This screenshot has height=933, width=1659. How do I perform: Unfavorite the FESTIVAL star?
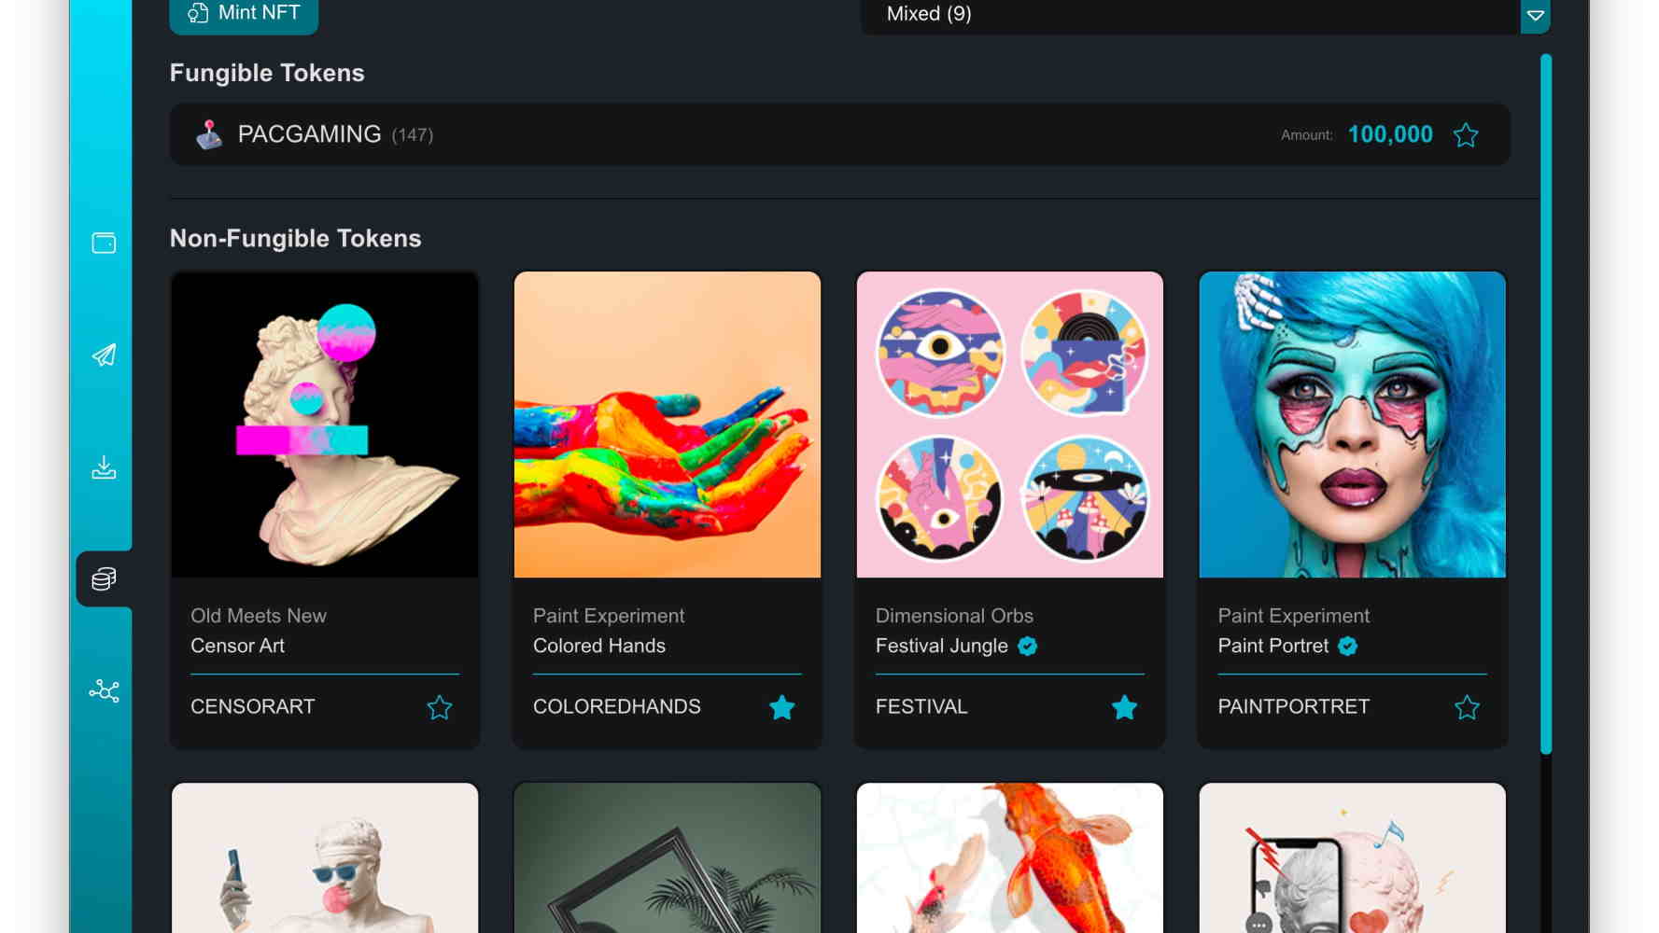(1125, 707)
